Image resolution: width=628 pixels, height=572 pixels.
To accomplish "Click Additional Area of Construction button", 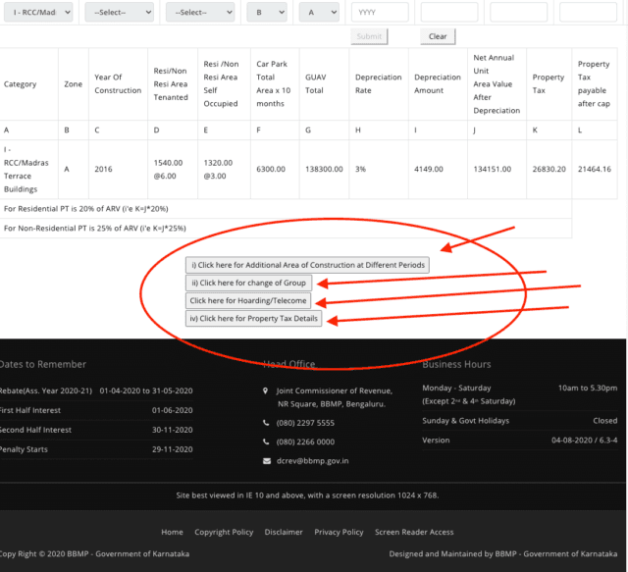I will point(307,265).
